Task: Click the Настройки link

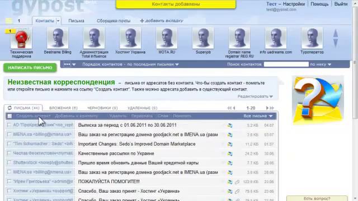Action: pyautogui.click(x=294, y=4)
